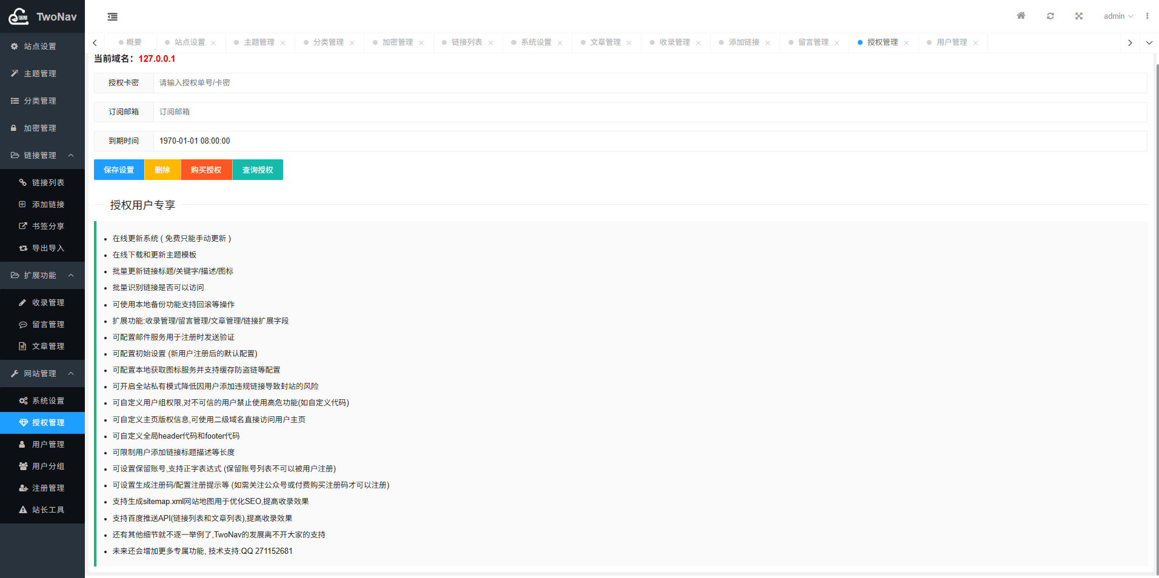The height and width of the screenshot is (578, 1159).
Task: Open the admin user dropdown
Action: 1118,16
